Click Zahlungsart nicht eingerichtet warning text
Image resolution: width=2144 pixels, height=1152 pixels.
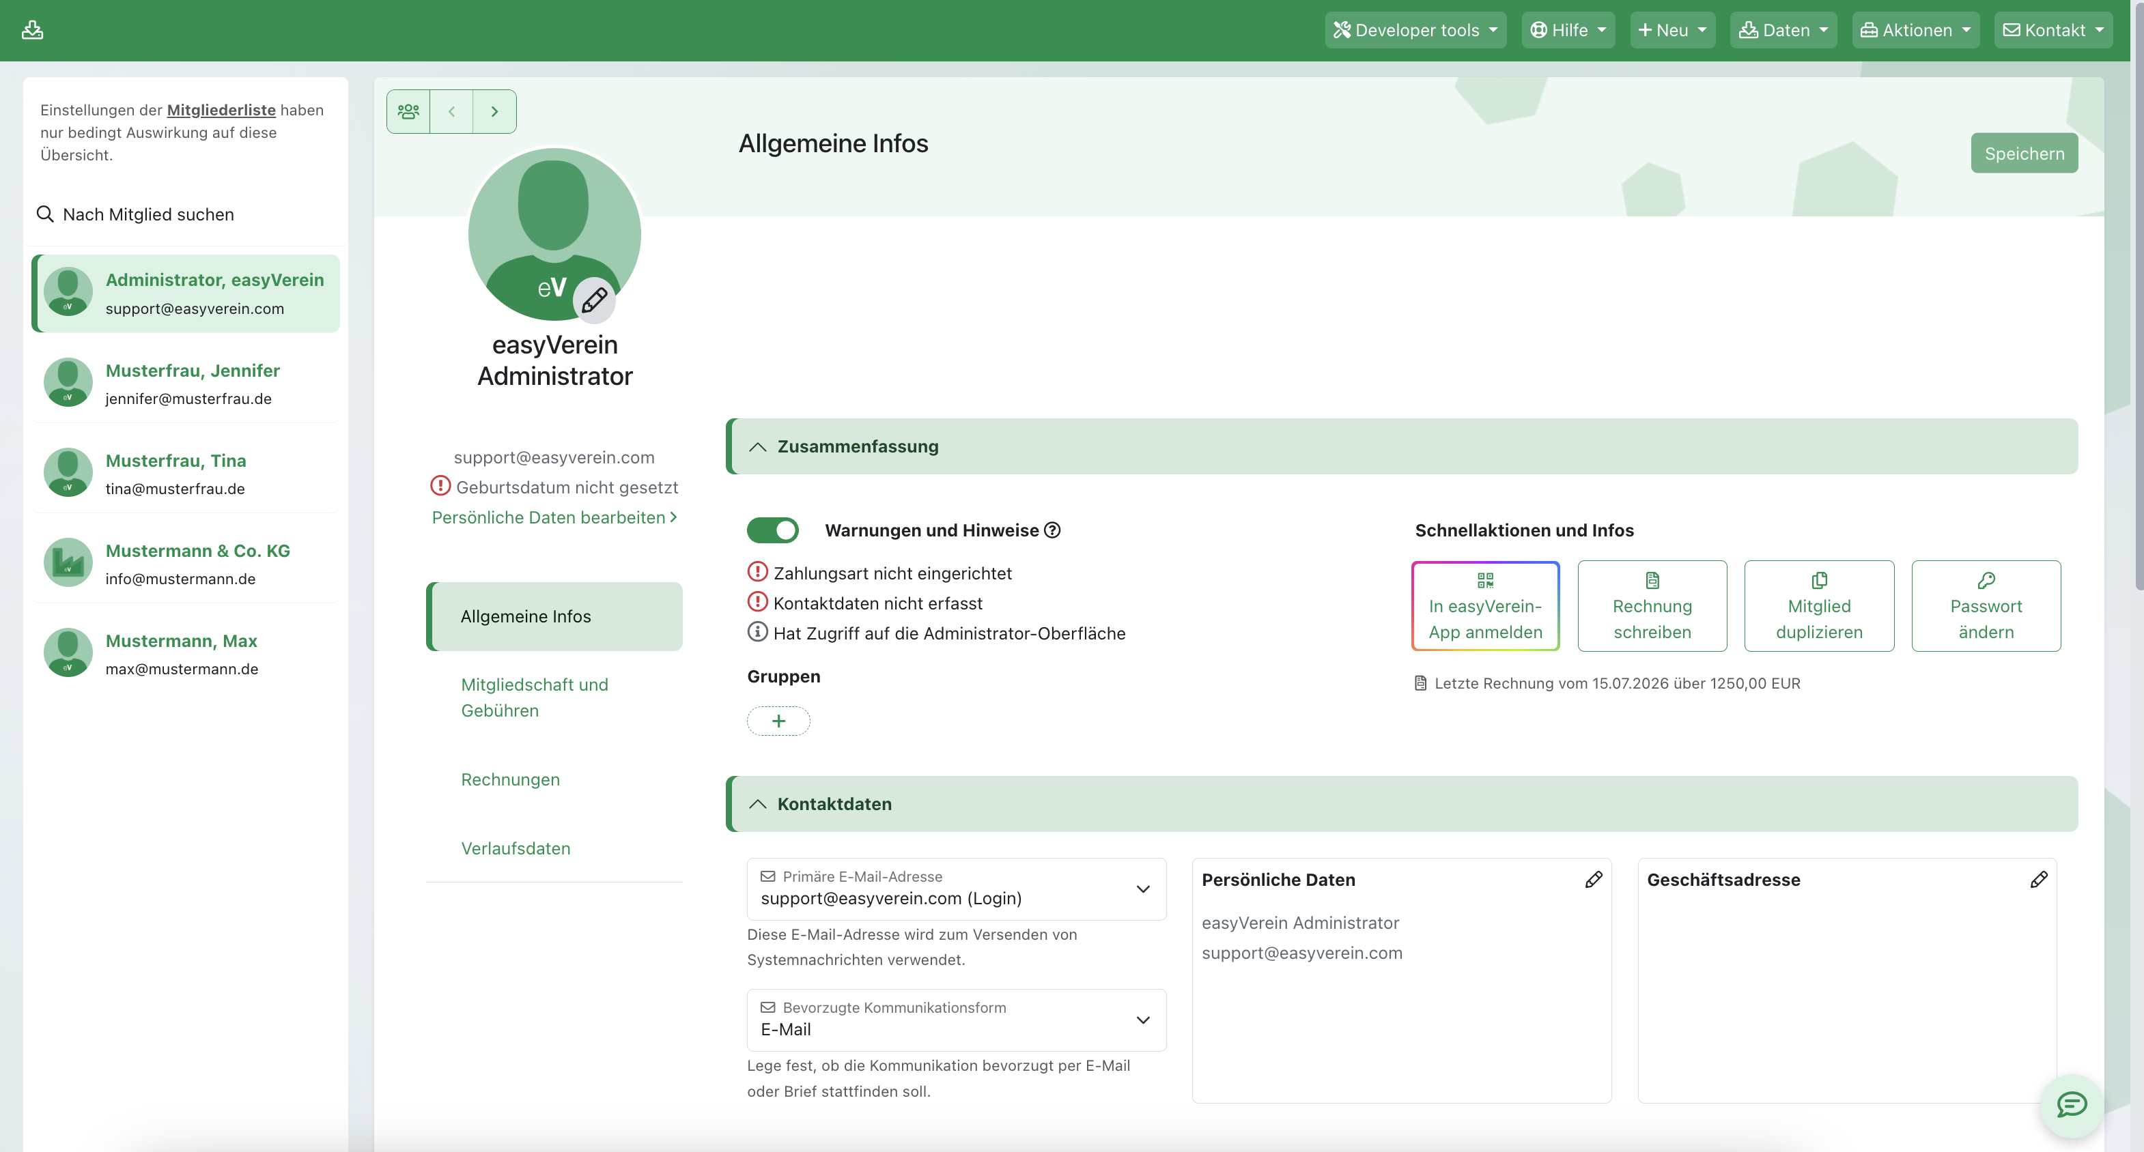click(892, 573)
